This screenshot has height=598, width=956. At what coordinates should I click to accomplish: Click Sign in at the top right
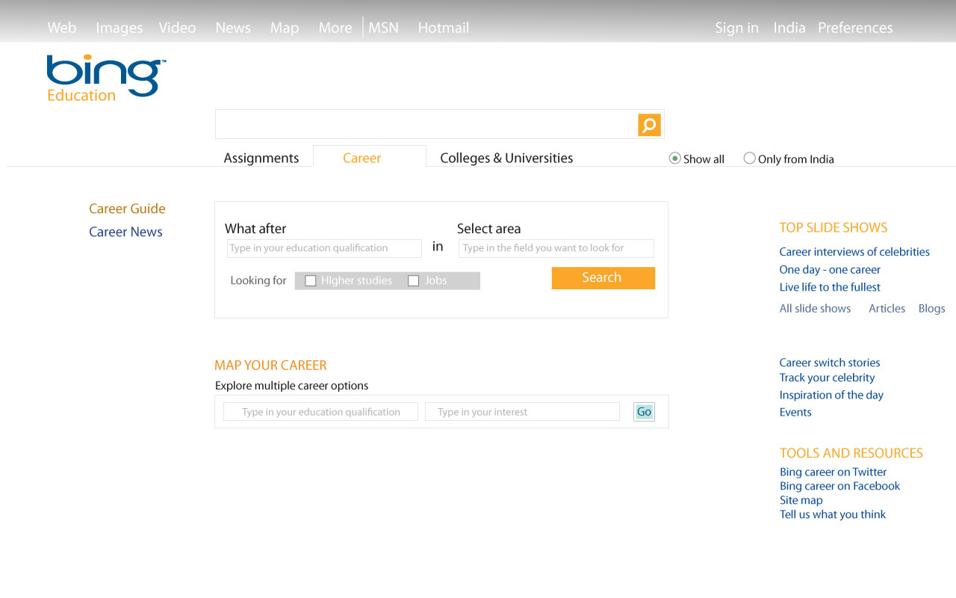pyautogui.click(x=736, y=28)
